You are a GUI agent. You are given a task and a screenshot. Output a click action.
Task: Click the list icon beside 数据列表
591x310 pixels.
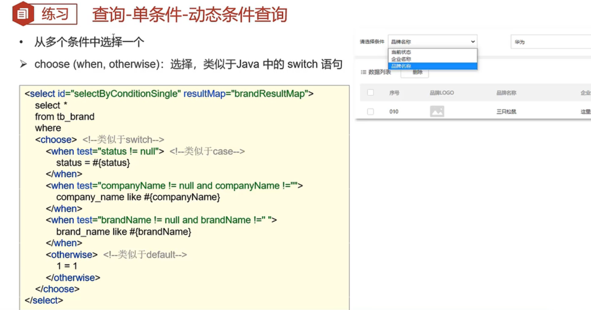pyautogui.click(x=363, y=72)
